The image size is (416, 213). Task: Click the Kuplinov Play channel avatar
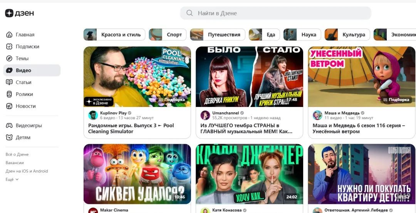point(93,115)
